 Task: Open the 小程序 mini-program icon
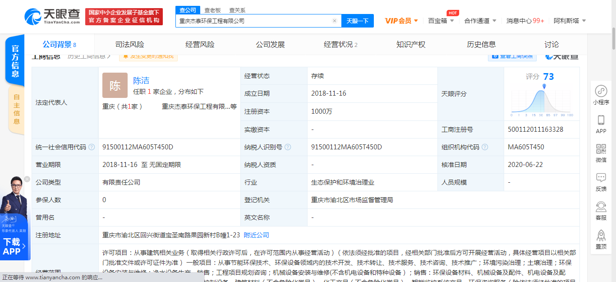601,91
